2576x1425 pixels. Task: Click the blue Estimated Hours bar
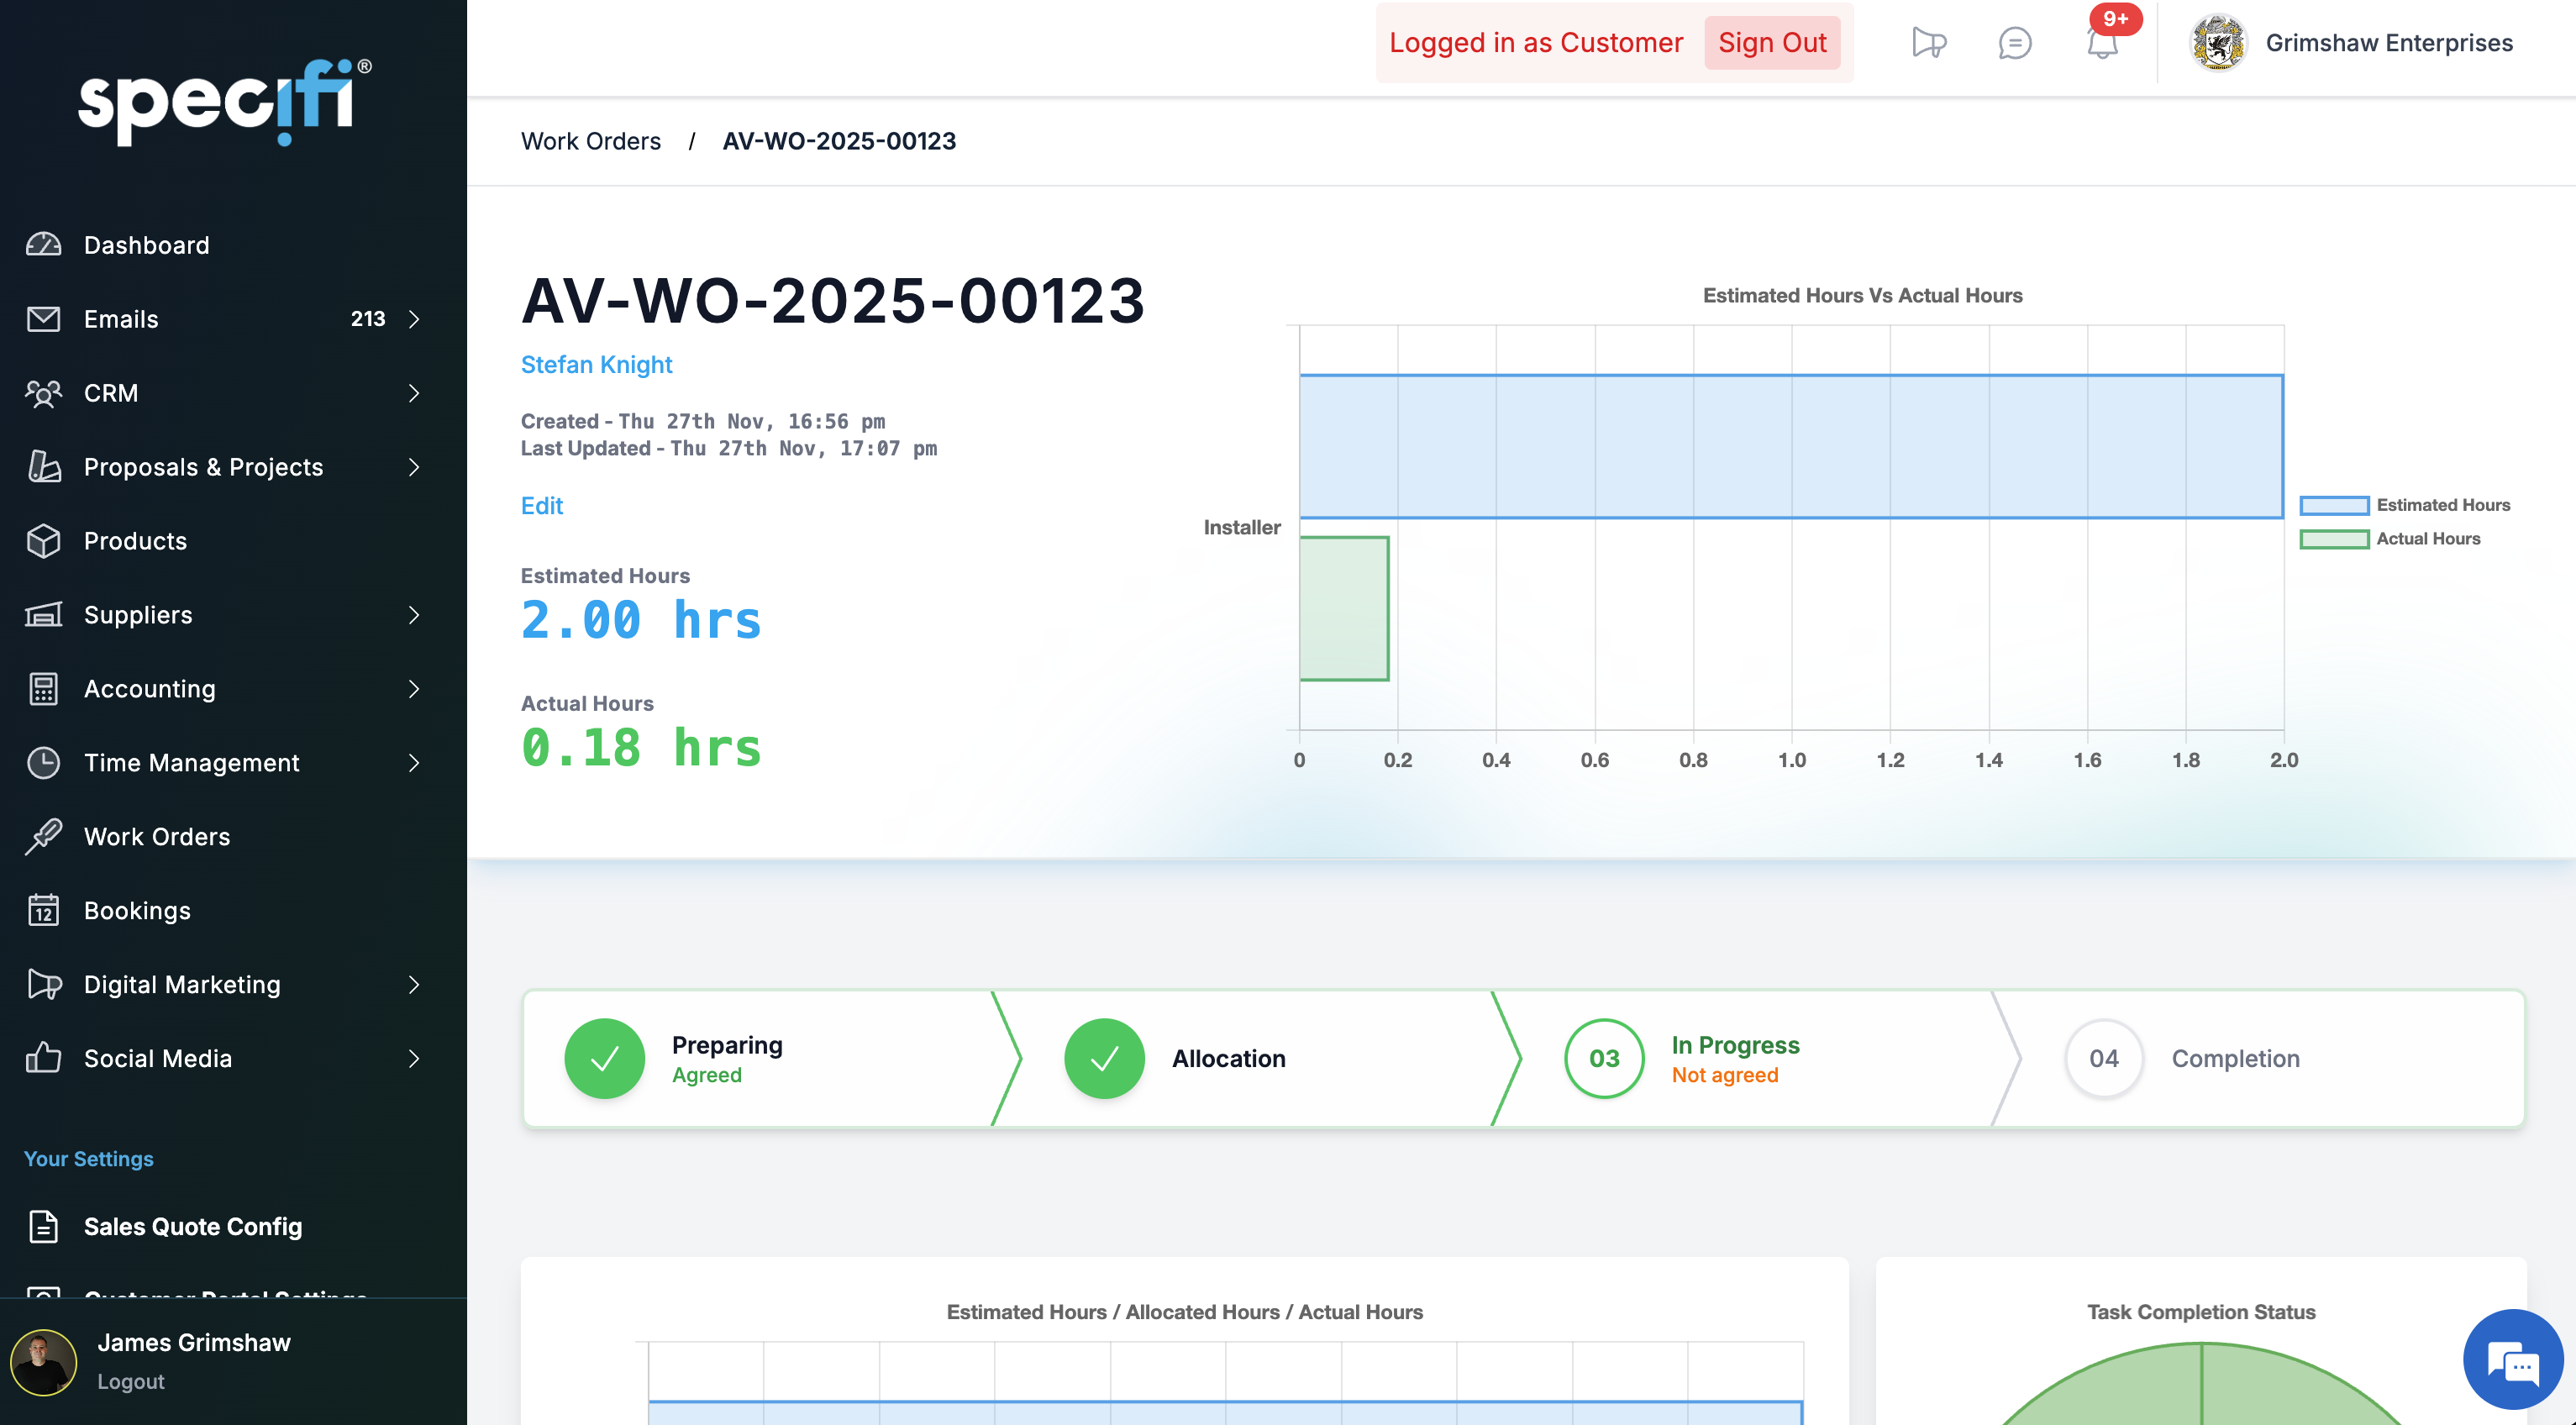pos(1791,446)
